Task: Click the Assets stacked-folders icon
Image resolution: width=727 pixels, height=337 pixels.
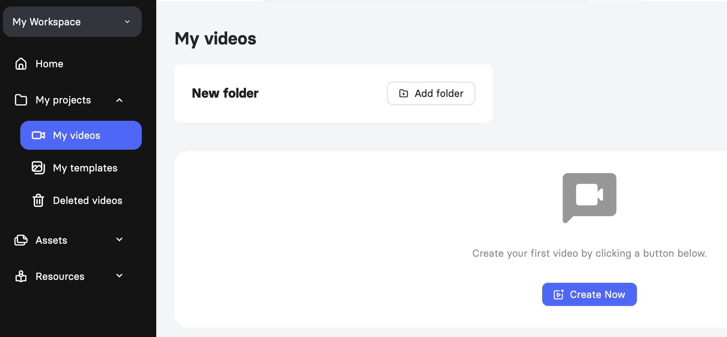Action: (21, 240)
